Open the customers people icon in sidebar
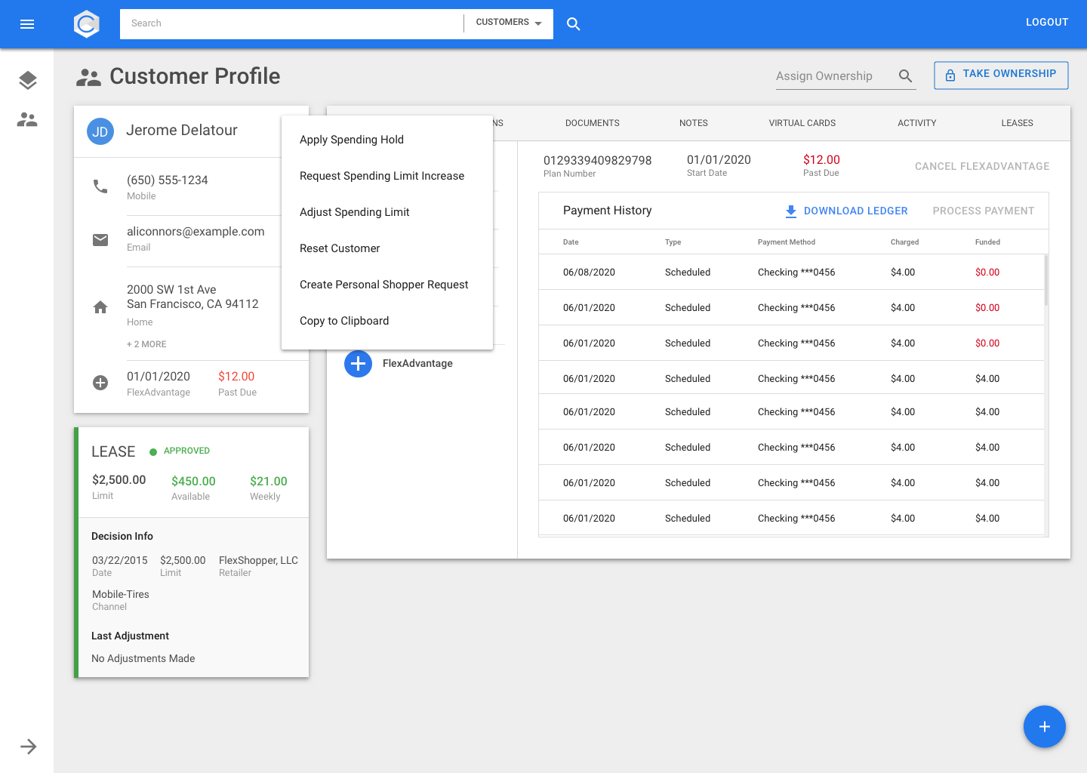 pyautogui.click(x=27, y=119)
